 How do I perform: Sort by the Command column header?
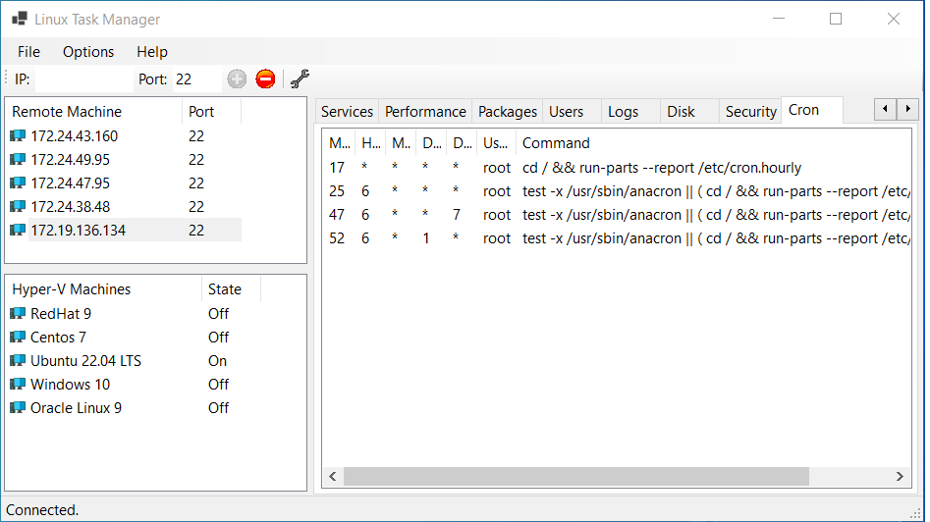(556, 143)
